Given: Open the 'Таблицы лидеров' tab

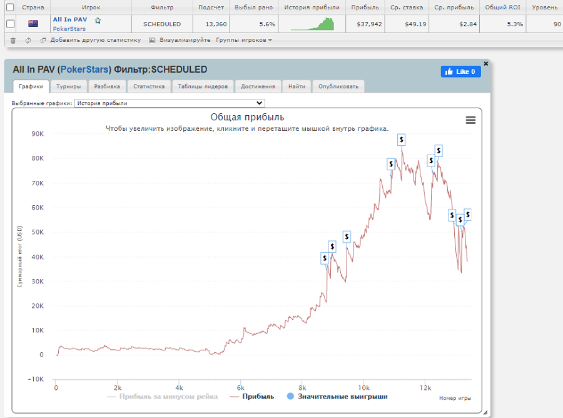Looking at the screenshot, I should tap(203, 87).
